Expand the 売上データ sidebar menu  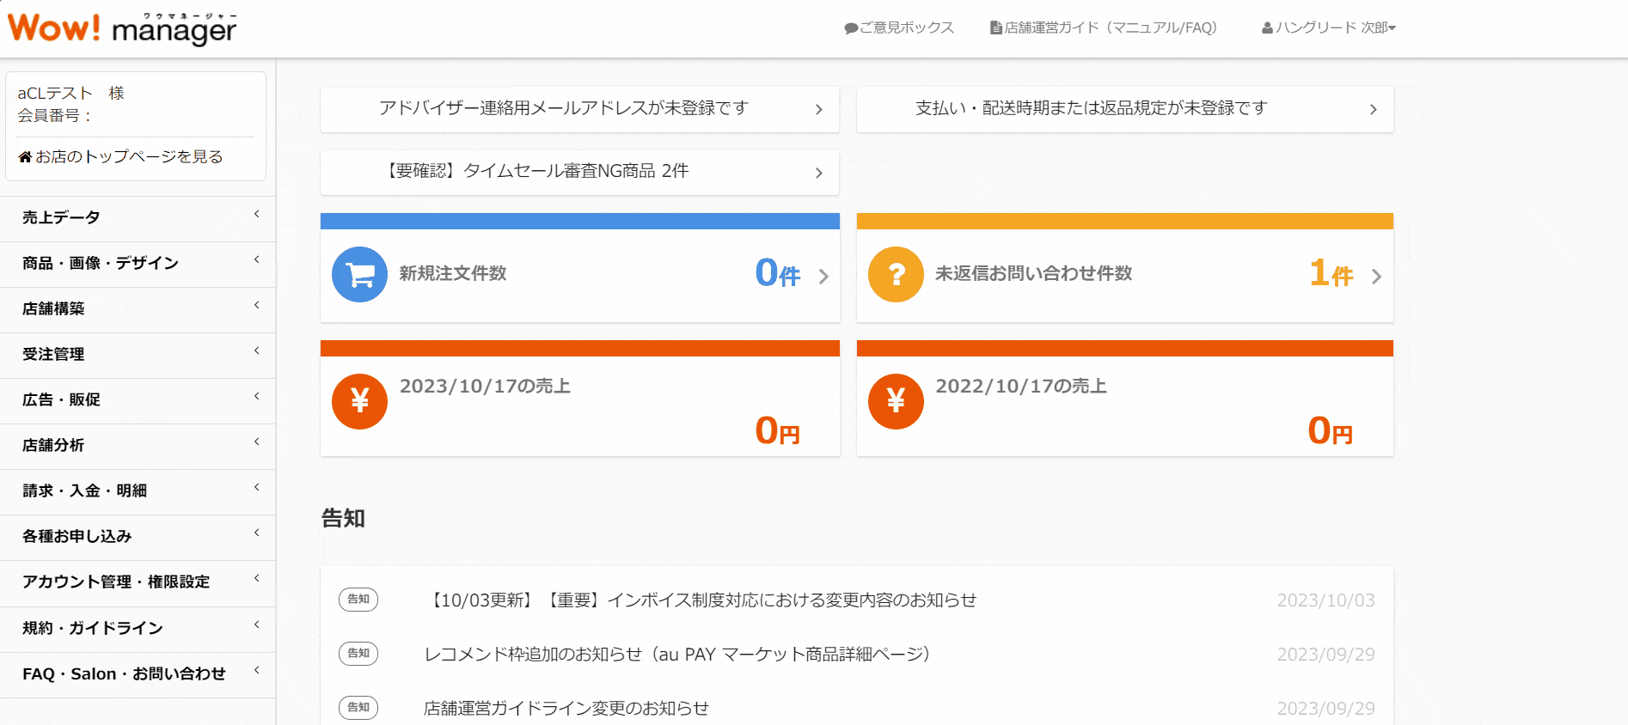pyautogui.click(x=138, y=218)
